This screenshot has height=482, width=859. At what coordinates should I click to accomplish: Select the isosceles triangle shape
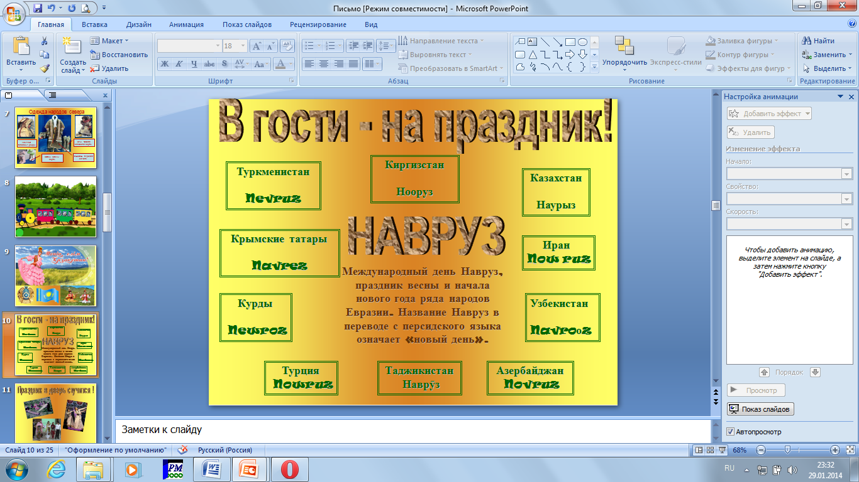click(533, 55)
